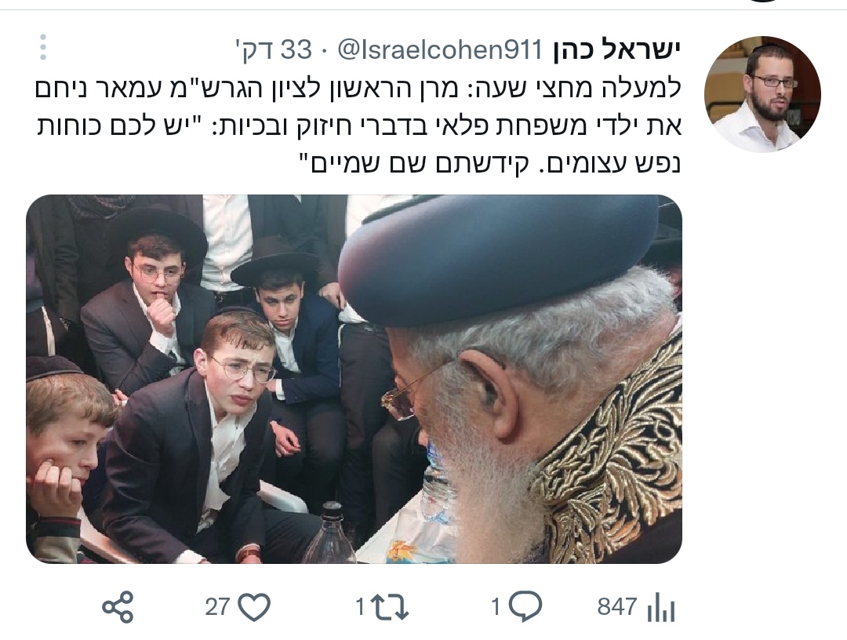847x640 pixels.
Task: Open the author's profile picture
Action: point(762,93)
